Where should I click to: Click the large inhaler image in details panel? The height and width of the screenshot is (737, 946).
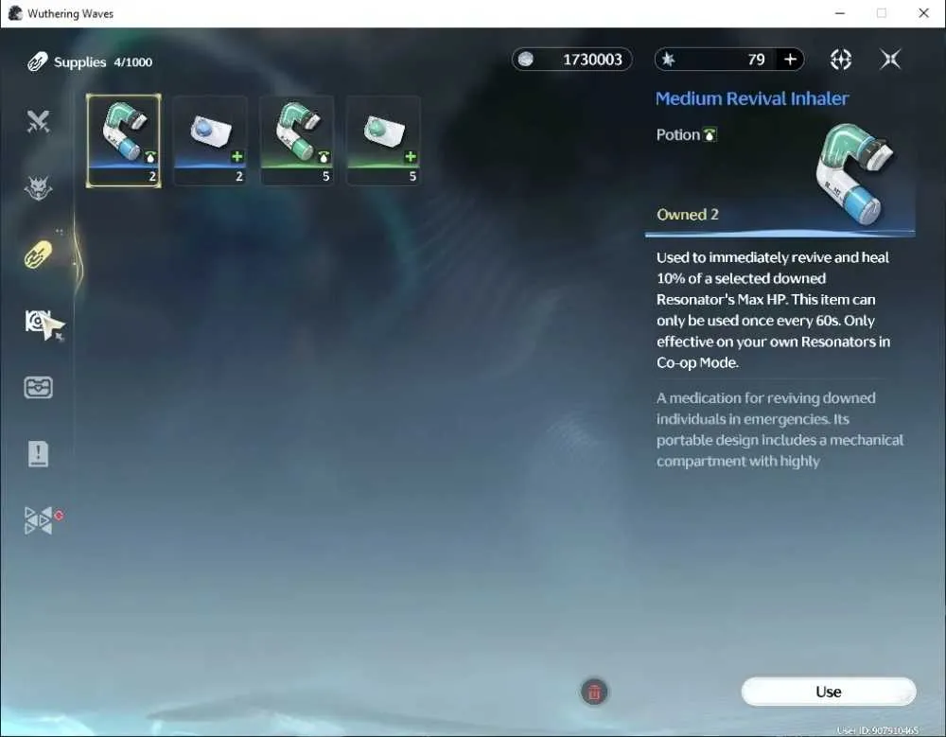(x=853, y=174)
